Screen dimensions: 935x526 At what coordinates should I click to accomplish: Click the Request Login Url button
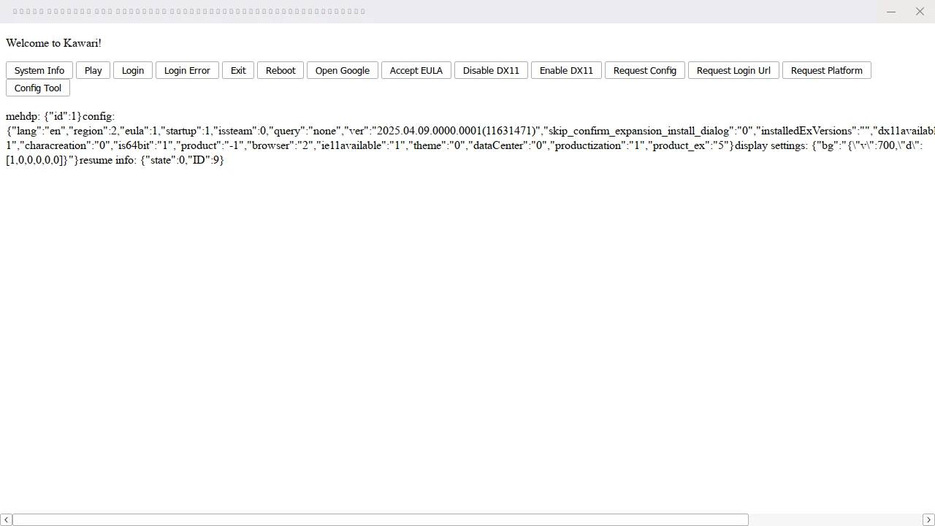733,70
